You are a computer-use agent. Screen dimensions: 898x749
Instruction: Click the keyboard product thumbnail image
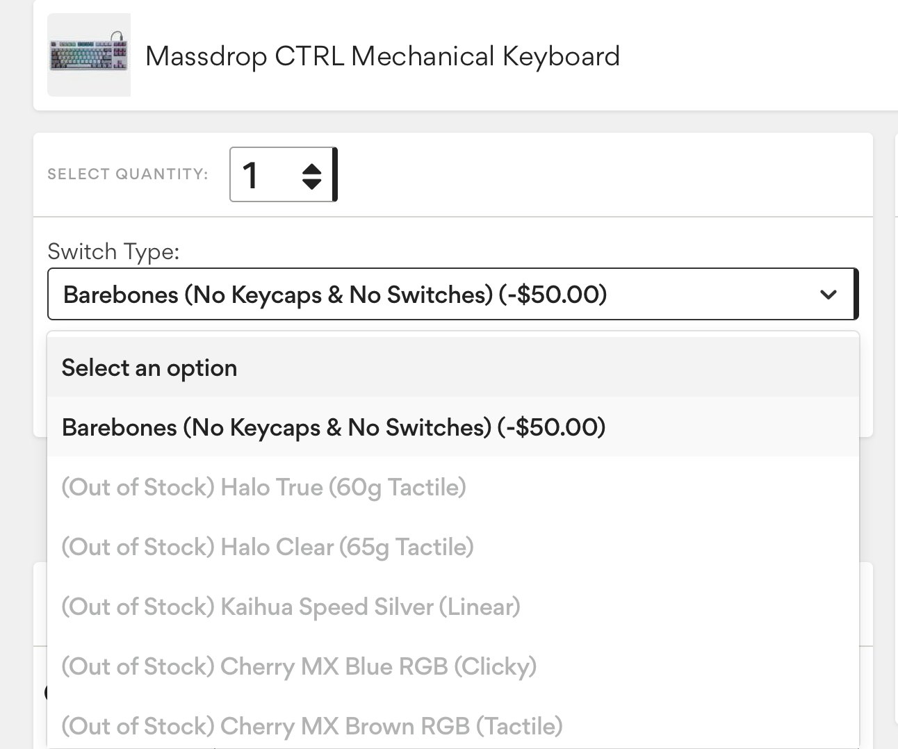click(88, 55)
